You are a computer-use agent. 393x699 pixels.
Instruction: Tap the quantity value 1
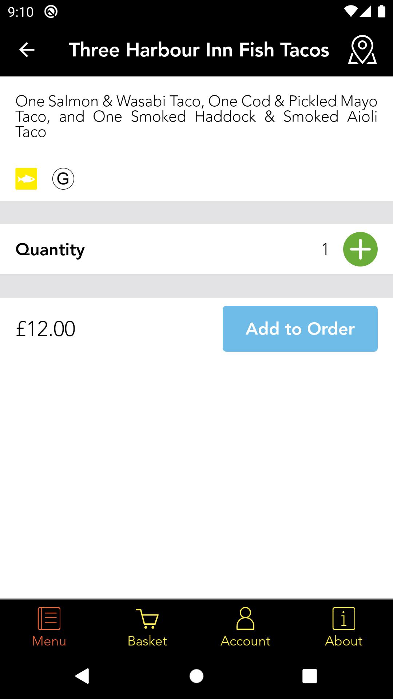coord(325,249)
